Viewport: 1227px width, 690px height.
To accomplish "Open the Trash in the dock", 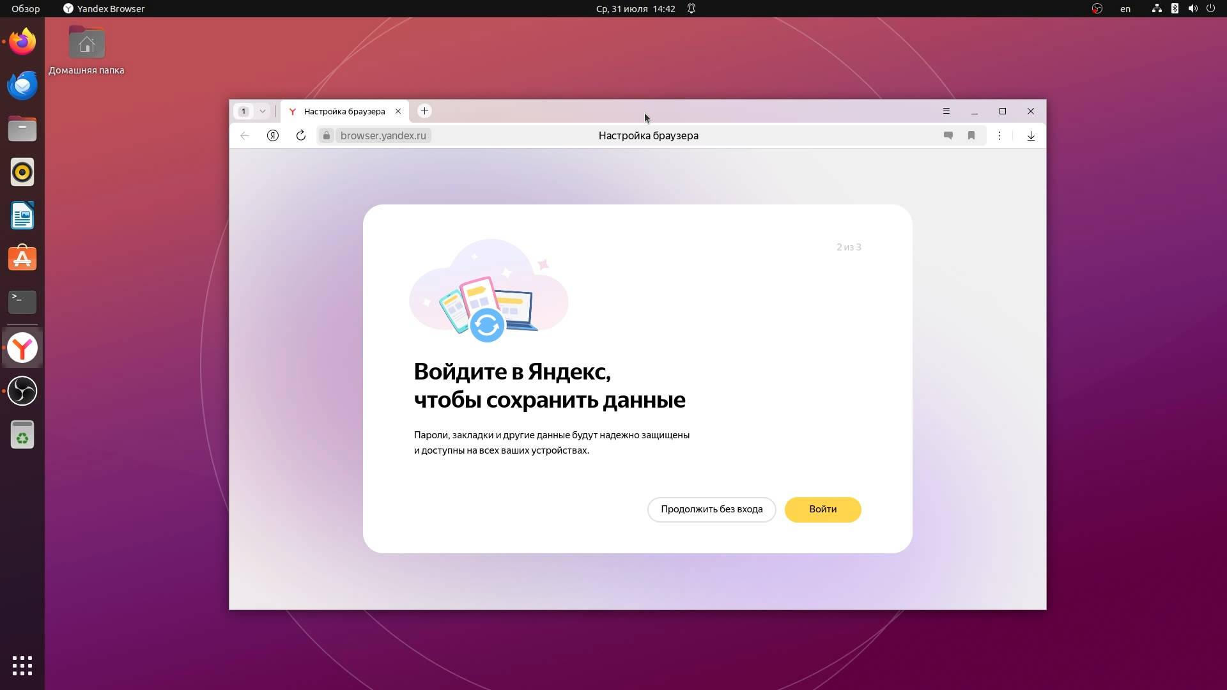I will tap(22, 434).
